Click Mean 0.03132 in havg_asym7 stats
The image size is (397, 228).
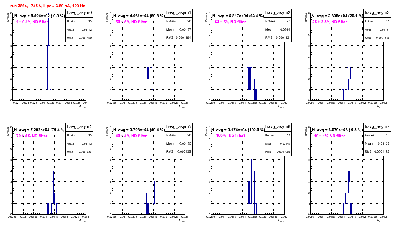377,143
